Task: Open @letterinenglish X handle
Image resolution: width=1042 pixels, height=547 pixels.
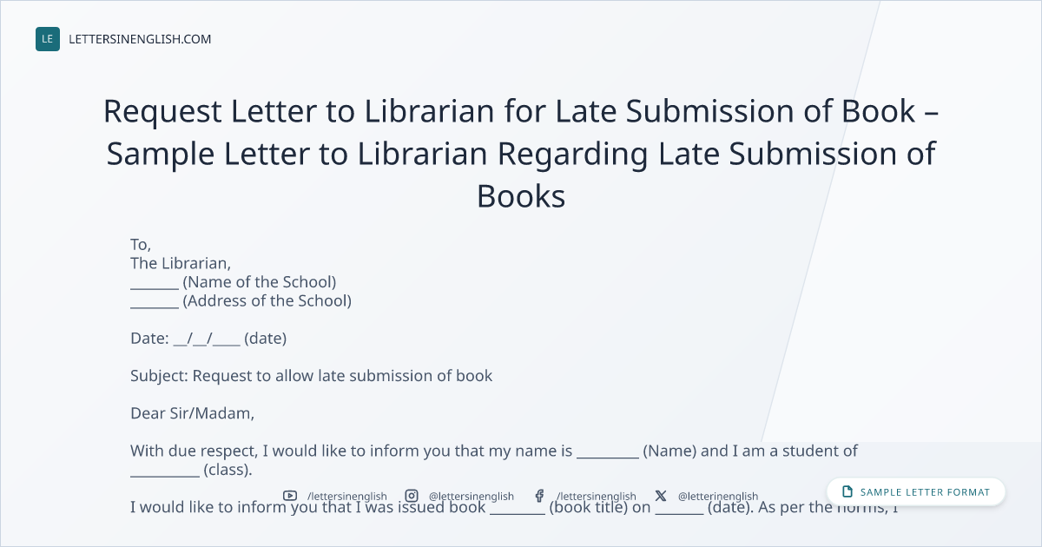Action: click(x=718, y=496)
